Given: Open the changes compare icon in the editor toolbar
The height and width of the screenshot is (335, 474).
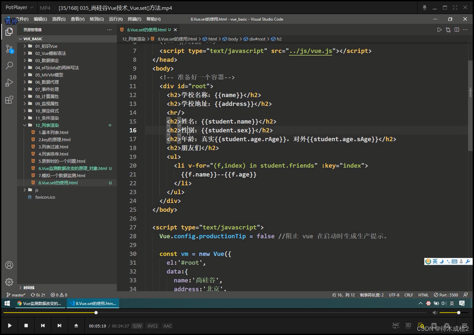Looking at the screenshot, I should 448,30.
